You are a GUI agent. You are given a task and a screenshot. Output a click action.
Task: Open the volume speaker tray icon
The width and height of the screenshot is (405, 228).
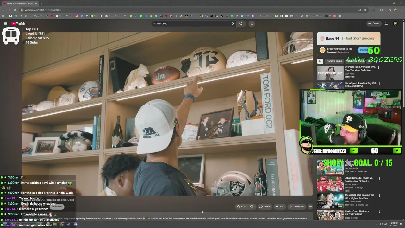[385, 224]
